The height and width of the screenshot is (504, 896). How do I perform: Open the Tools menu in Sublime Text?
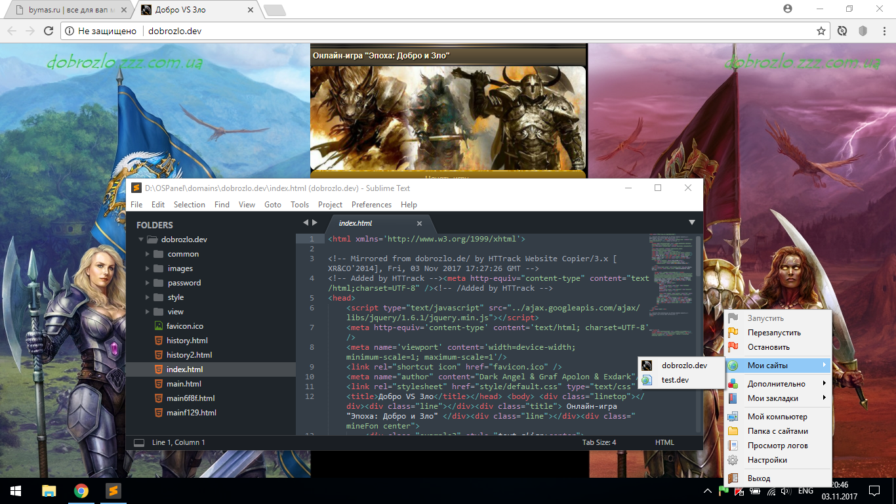pos(300,205)
